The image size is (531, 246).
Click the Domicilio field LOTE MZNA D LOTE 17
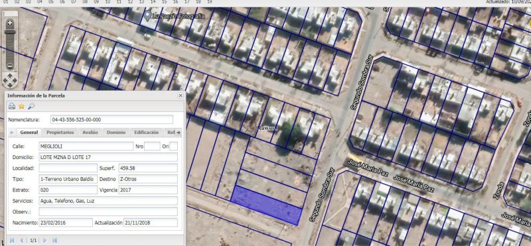tap(108, 157)
